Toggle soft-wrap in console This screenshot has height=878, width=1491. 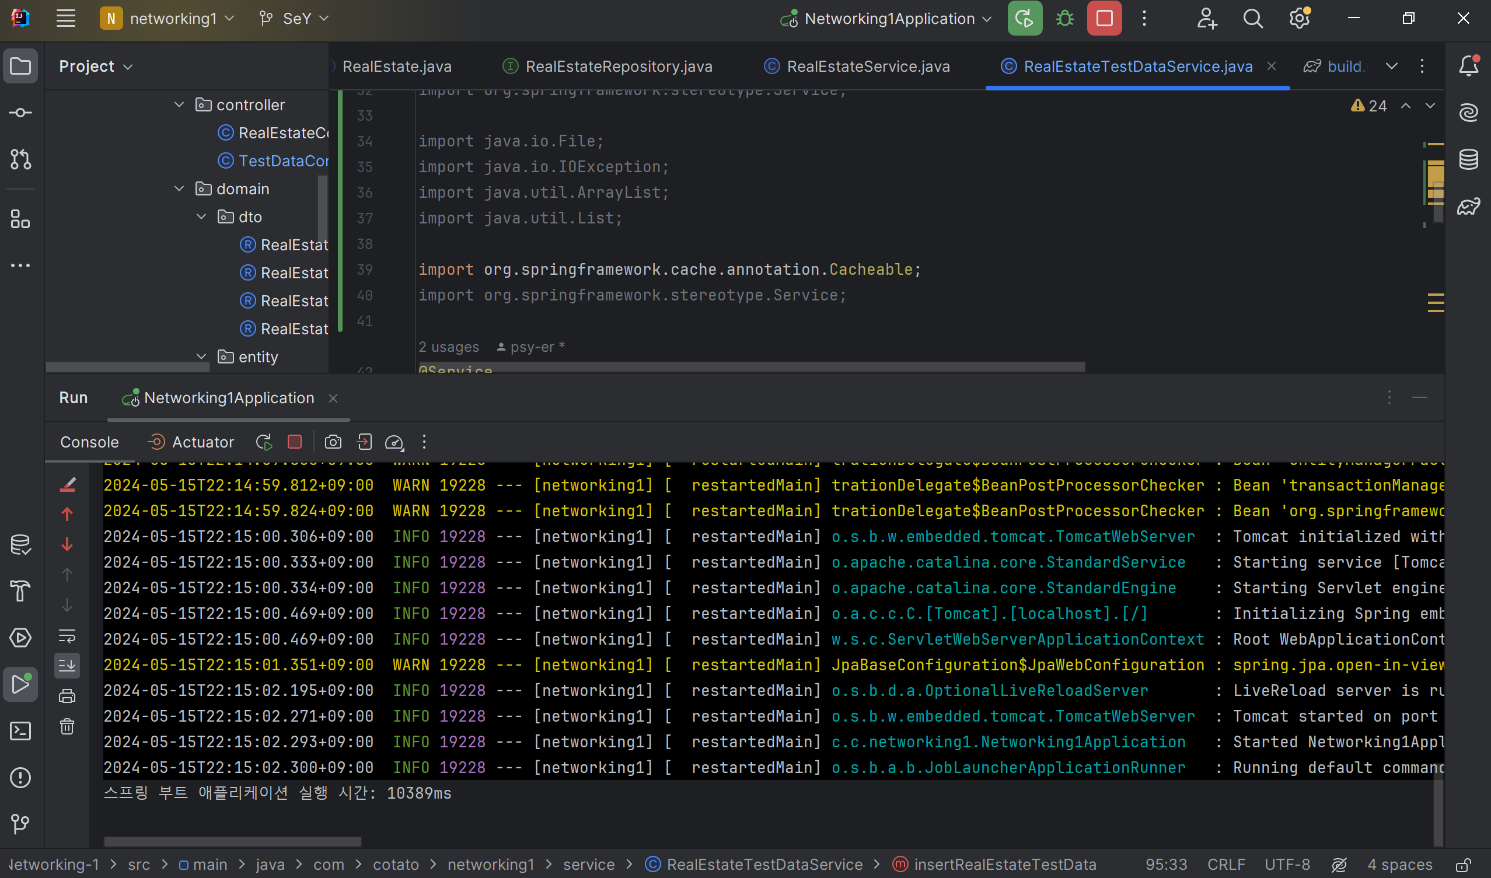68,636
